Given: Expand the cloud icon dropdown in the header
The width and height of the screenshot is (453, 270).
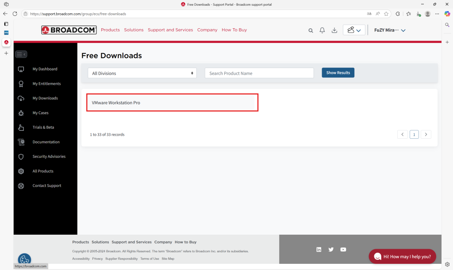Looking at the screenshot, I should click(354, 30).
